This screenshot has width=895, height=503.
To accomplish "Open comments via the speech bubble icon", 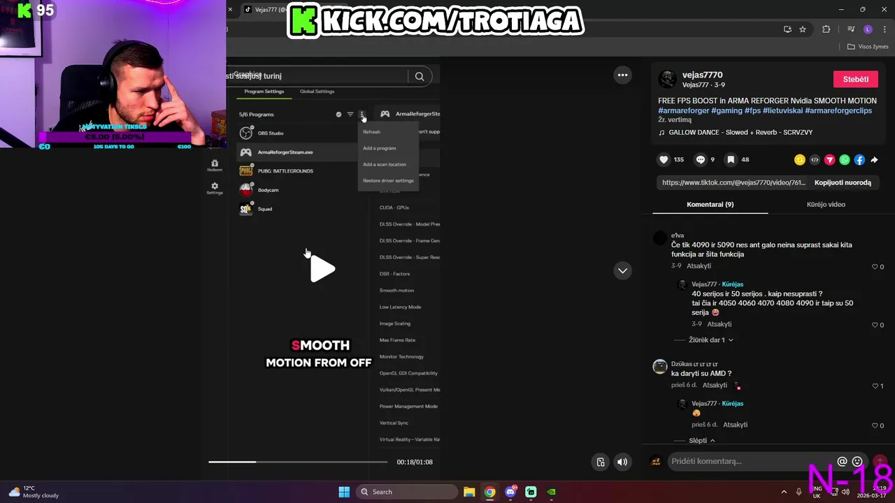I will coord(700,160).
